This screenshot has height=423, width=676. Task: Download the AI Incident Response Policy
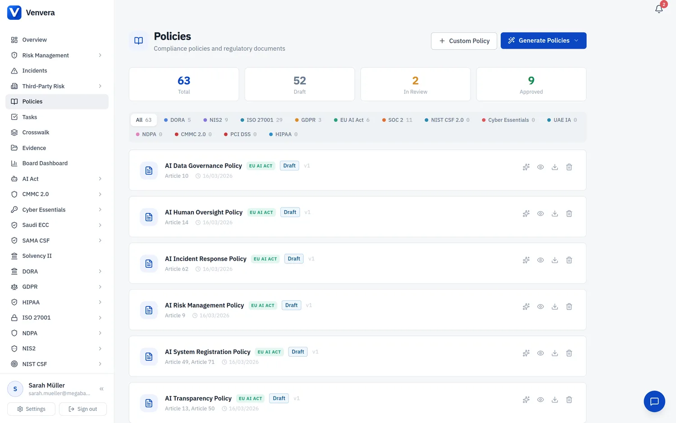(x=555, y=260)
